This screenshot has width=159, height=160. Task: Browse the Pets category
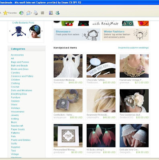point(13,136)
